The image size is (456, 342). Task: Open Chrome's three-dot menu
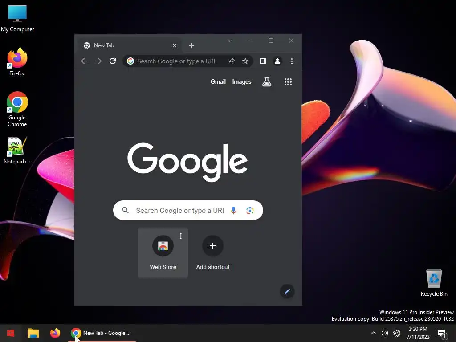(292, 61)
